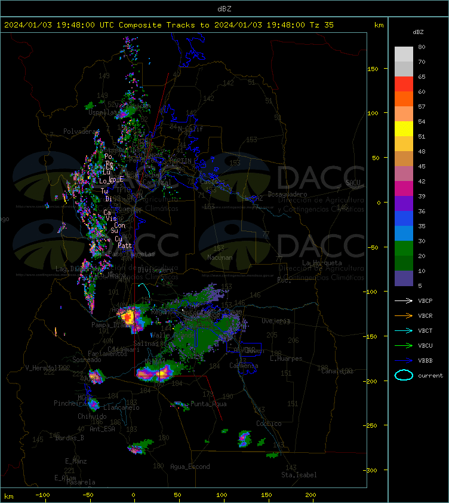Select the yellow 51 dBZ color swatch
The image size is (449, 503).
404,129
